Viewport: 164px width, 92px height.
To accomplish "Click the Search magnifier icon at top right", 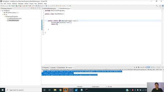I will [x=157, y=6].
